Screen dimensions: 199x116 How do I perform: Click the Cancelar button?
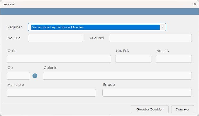(183, 109)
